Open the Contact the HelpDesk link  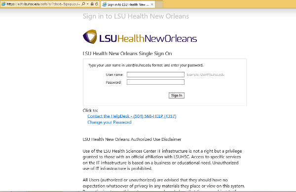132,116
